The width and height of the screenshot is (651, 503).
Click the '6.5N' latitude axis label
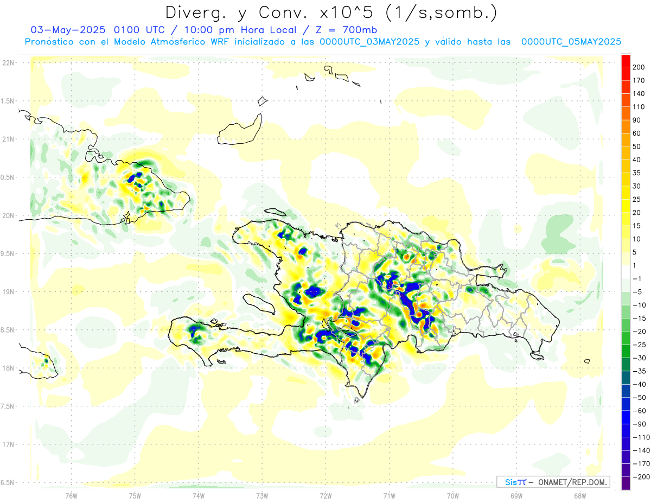8,482
